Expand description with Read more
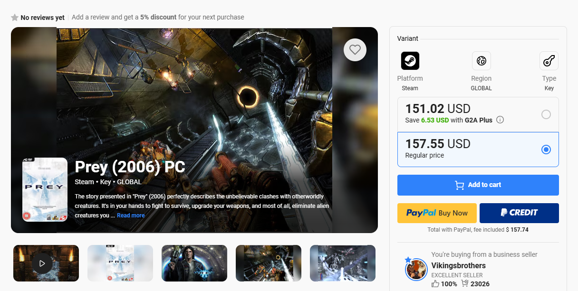The width and height of the screenshot is (578, 291). point(131,216)
